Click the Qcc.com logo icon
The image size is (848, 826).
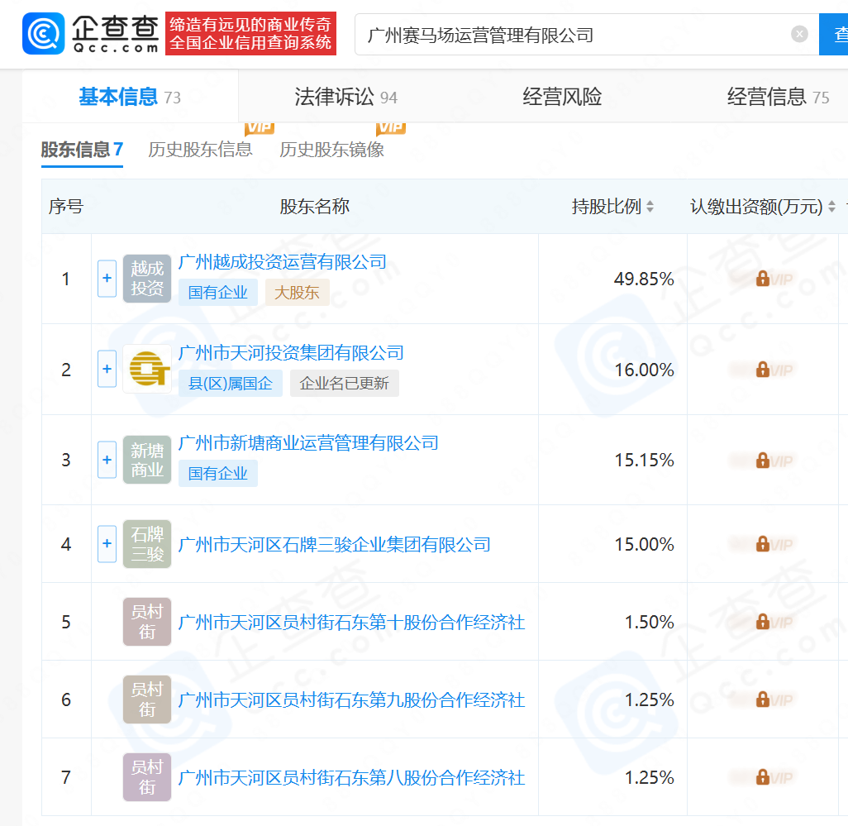pyautogui.click(x=43, y=34)
